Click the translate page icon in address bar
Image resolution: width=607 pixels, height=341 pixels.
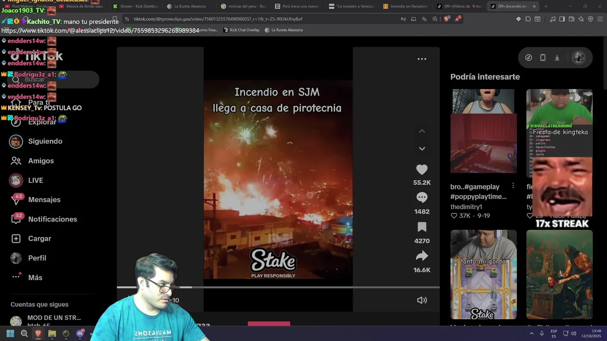coord(424,19)
